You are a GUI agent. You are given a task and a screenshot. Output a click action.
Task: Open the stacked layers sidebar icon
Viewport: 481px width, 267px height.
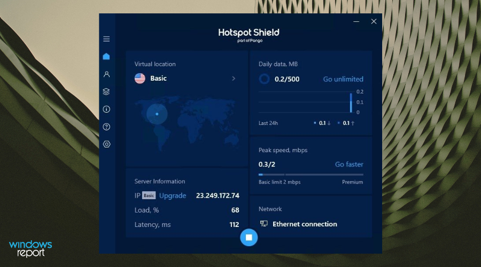106,92
